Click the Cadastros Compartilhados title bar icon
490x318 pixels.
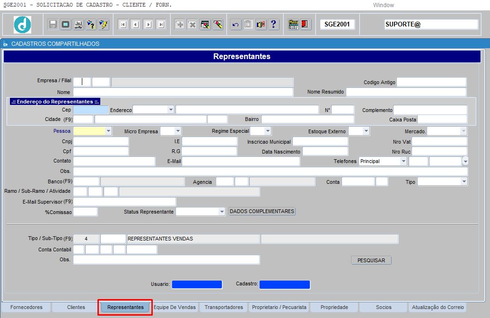(5, 44)
